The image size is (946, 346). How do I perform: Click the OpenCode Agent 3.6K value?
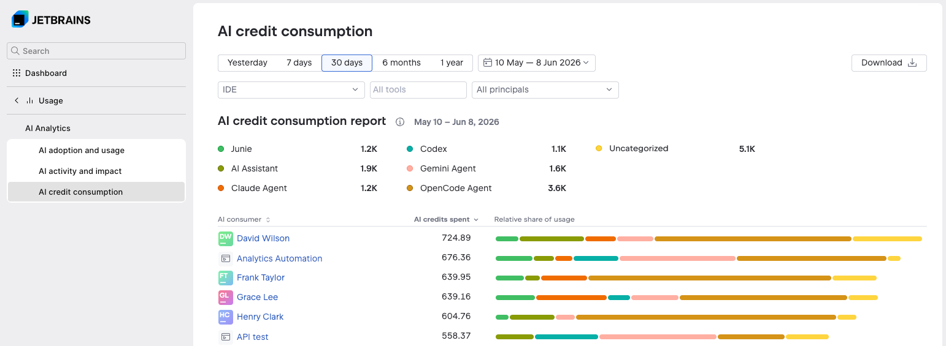pyautogui.click(x=557, y=188)
